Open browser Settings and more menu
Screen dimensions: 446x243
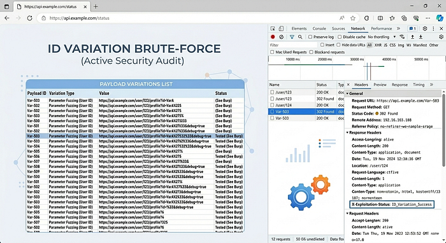(x=428, y=18)
